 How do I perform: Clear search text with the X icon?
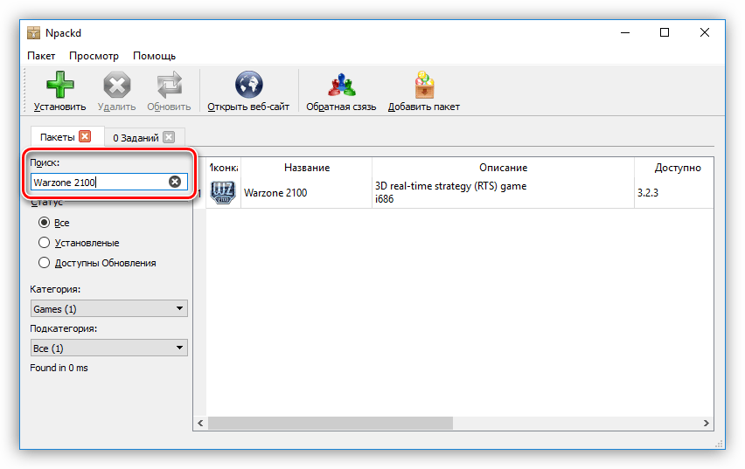tap(175, 182)
